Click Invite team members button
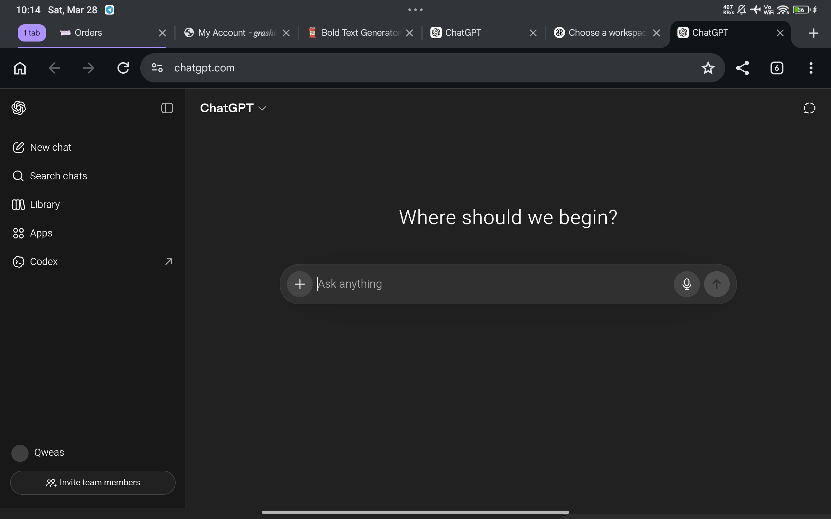This screenshot has height=519, width=831. tap(93, 483)
